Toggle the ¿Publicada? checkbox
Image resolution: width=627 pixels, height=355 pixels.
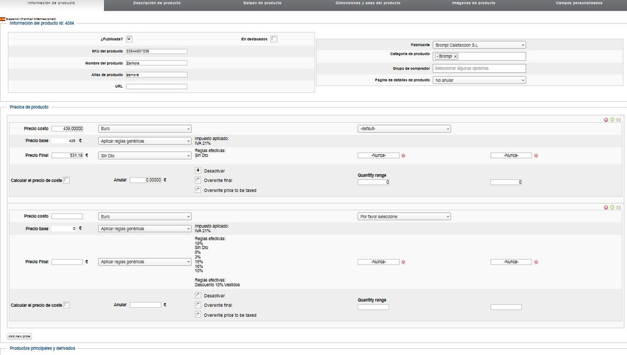click(x=129, y=39)
